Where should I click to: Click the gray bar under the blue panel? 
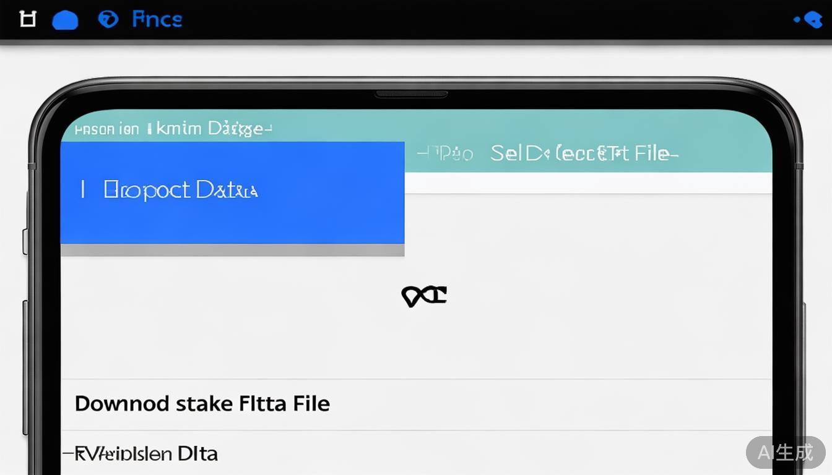click(x=232, y=250)
